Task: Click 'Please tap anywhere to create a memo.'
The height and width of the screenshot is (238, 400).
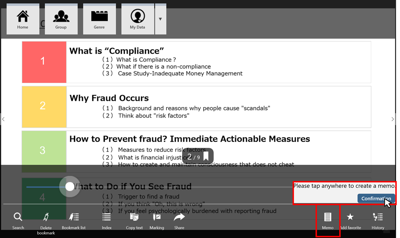Action: (344, 186)
